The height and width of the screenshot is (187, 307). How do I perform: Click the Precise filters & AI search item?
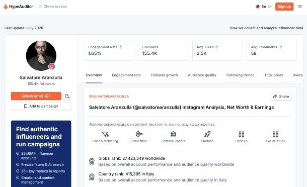42,165
